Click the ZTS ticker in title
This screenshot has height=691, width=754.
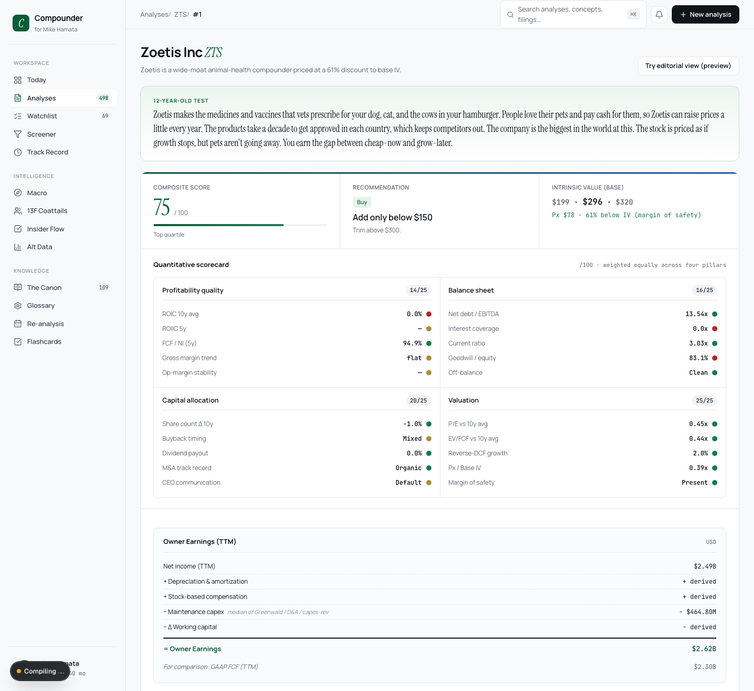(214, 52)
